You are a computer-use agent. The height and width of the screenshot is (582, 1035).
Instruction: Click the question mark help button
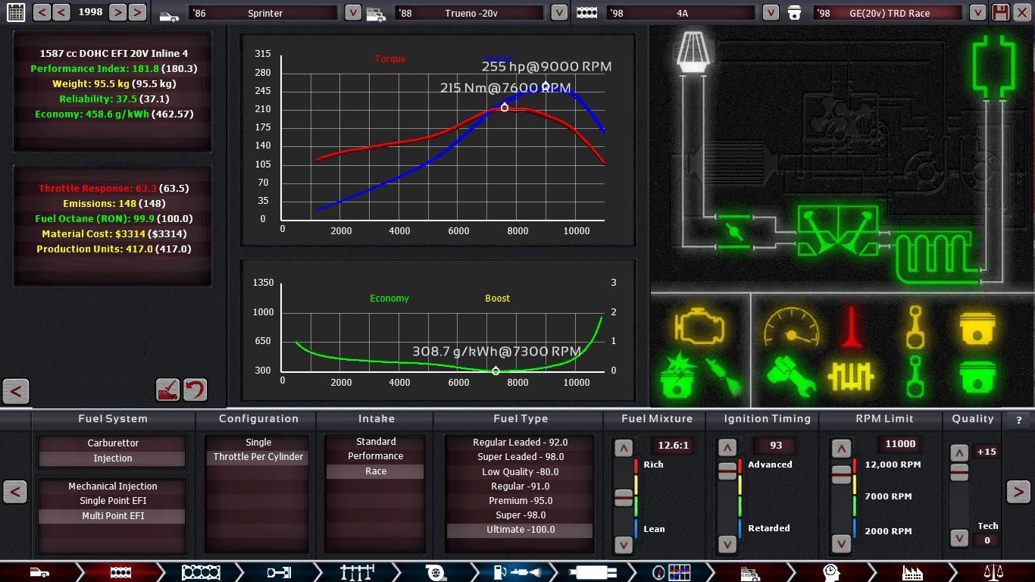click(x=1019, y=420)
